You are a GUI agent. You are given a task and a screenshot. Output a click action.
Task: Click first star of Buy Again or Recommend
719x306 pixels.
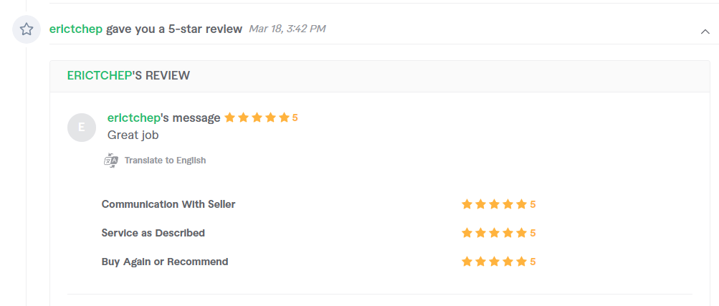467,262
